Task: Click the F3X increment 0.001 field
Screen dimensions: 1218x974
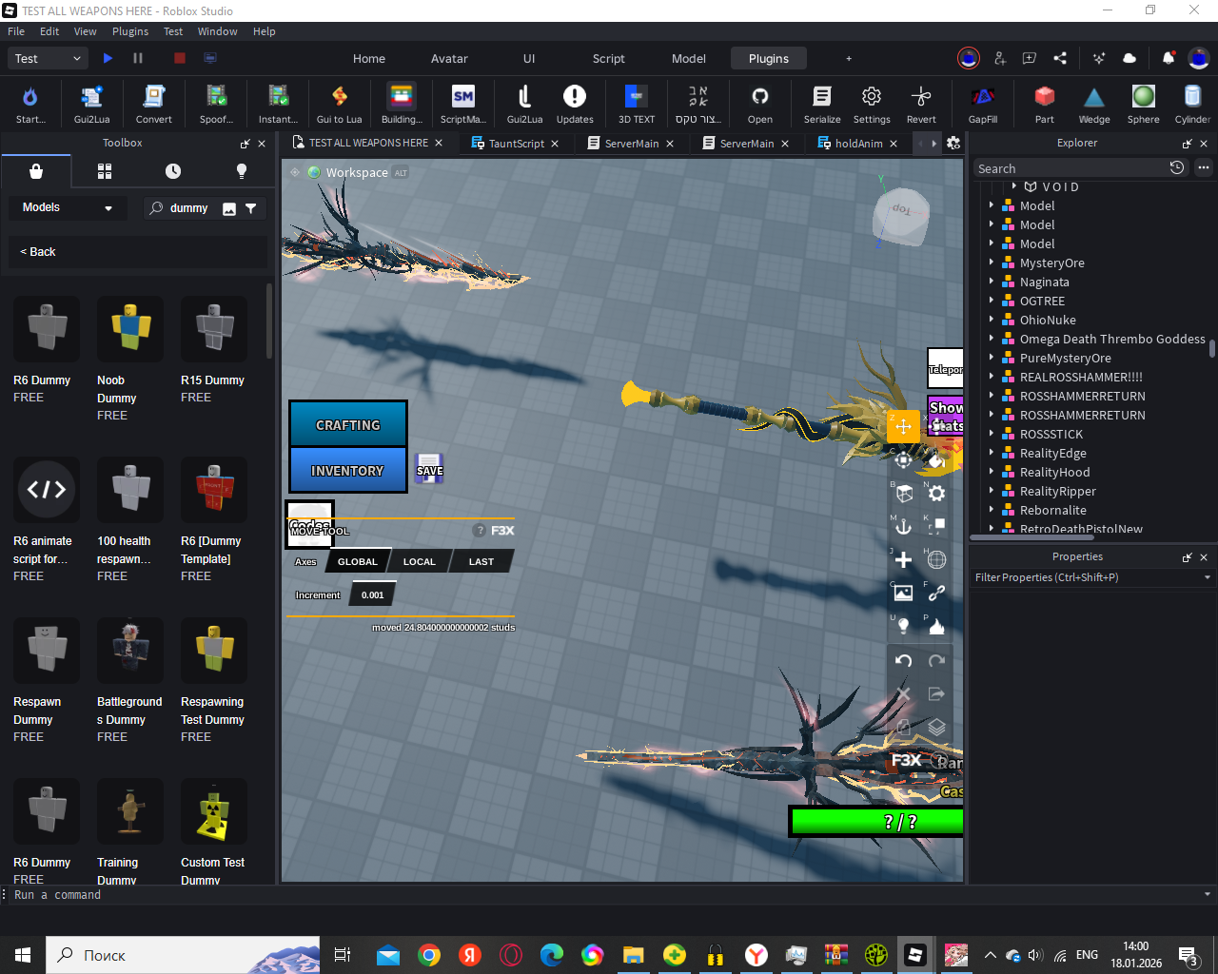Action: point(373,595)
